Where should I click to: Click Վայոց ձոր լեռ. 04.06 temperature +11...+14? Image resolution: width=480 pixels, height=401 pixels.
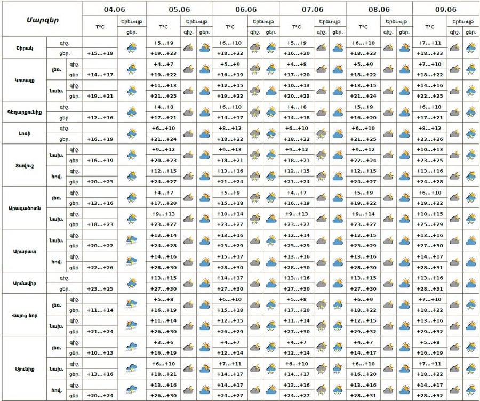tap(100, 310)
